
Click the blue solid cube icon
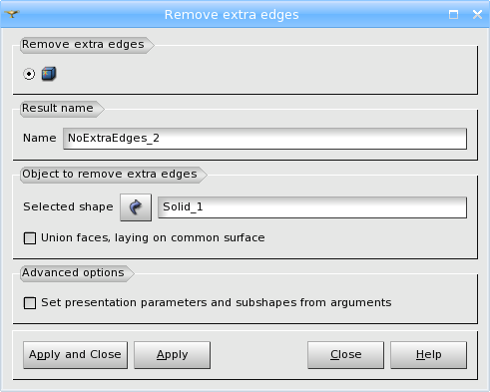coord(49,74)
